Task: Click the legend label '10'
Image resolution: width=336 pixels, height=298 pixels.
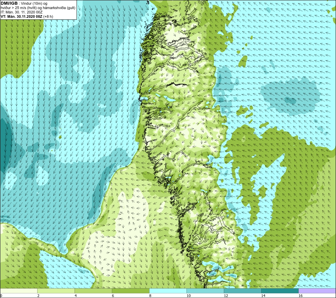Action: (x=188, y=296)
